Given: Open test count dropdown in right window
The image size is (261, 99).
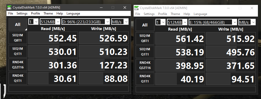Looking at the screenshot, I should coord(161,22).
